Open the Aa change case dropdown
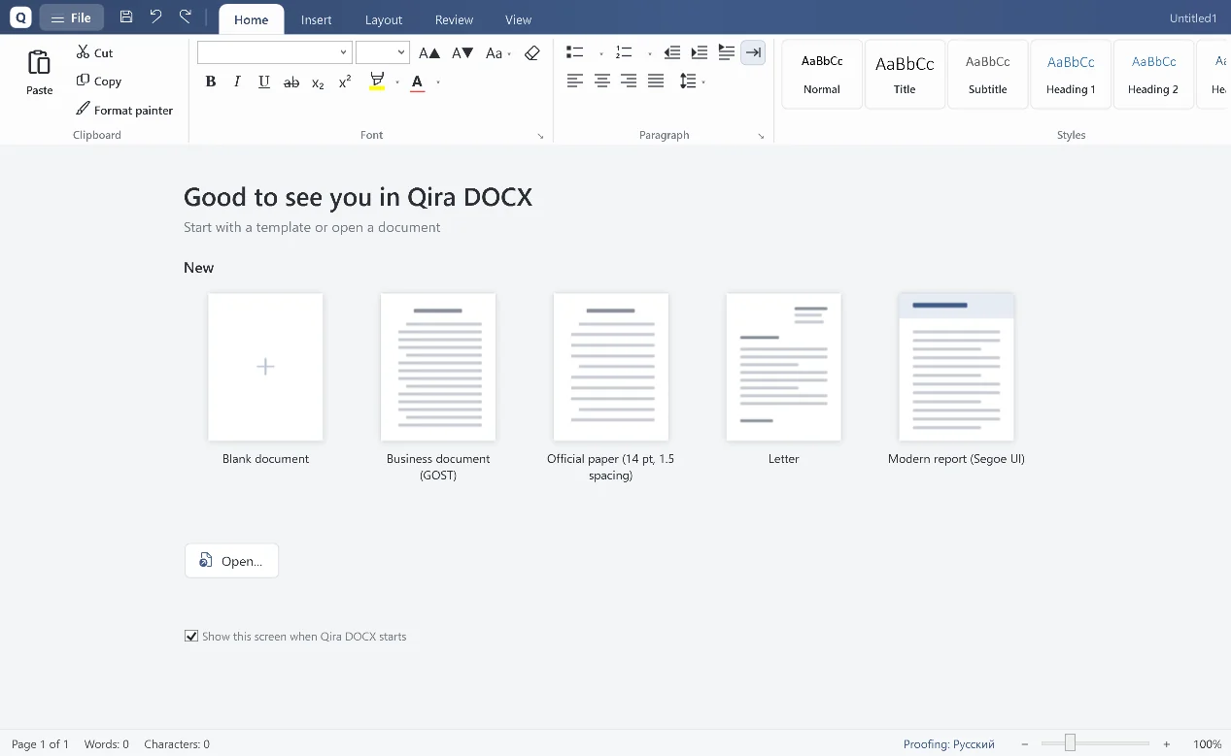The width and height of the screenshot is (1231, 756). click(497, 52)
